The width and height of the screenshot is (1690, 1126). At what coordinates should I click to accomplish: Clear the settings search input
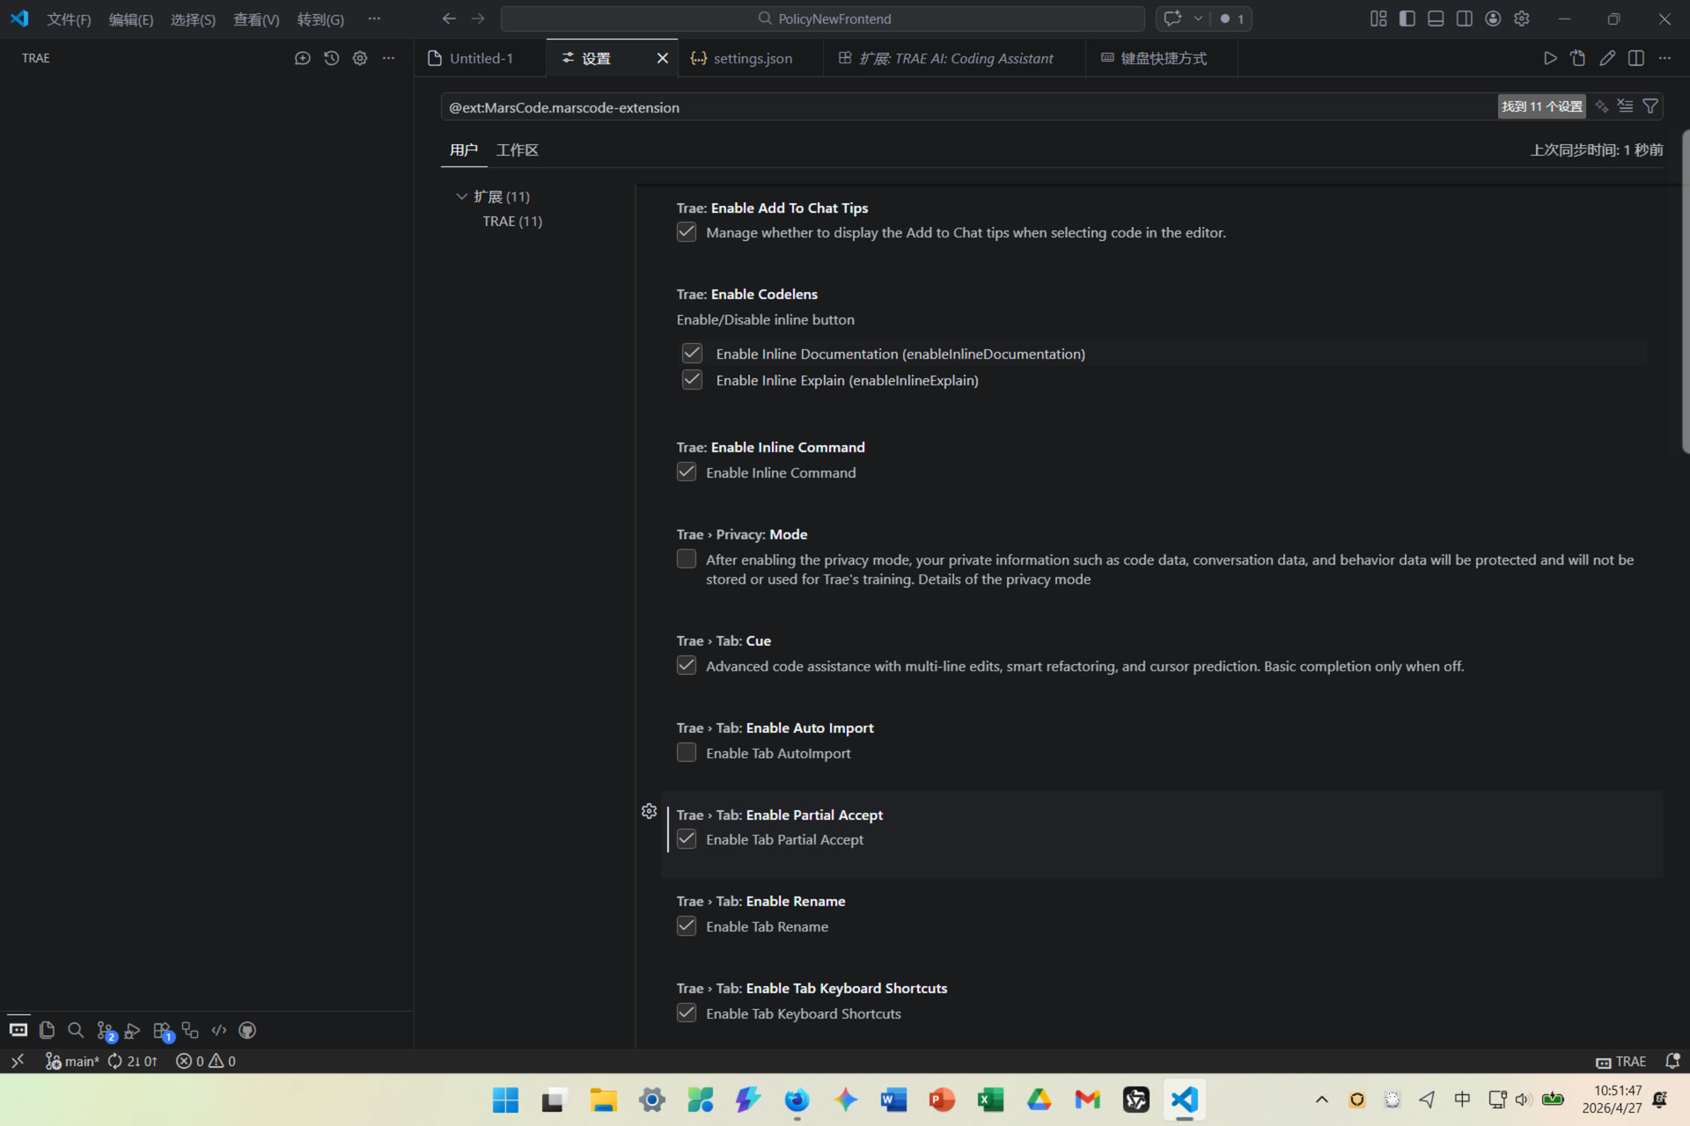coord(1626,106)
